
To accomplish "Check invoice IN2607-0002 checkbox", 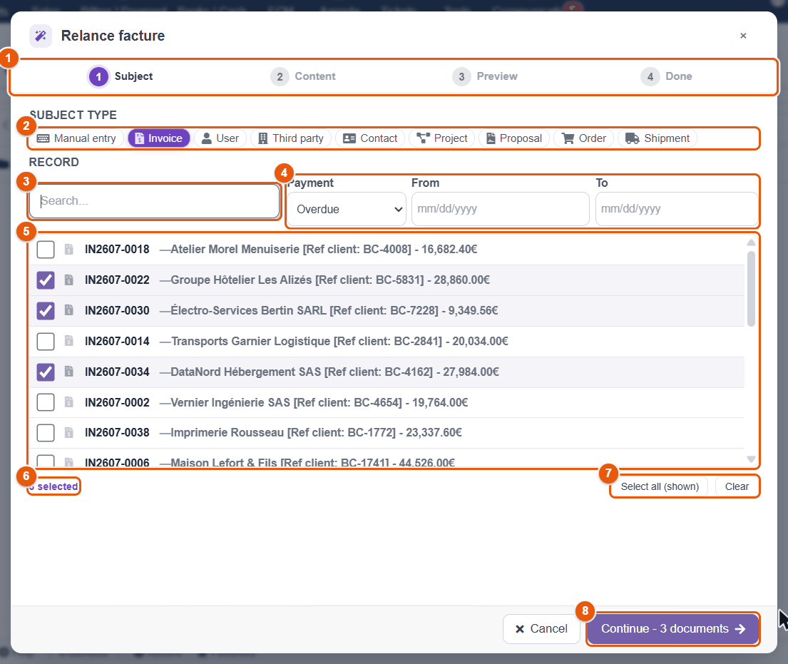I will point(46,402).
